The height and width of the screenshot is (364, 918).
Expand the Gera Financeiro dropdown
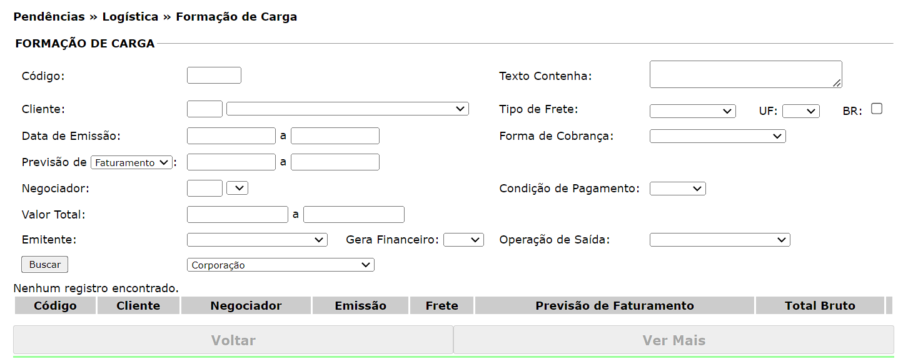(463, 240)
